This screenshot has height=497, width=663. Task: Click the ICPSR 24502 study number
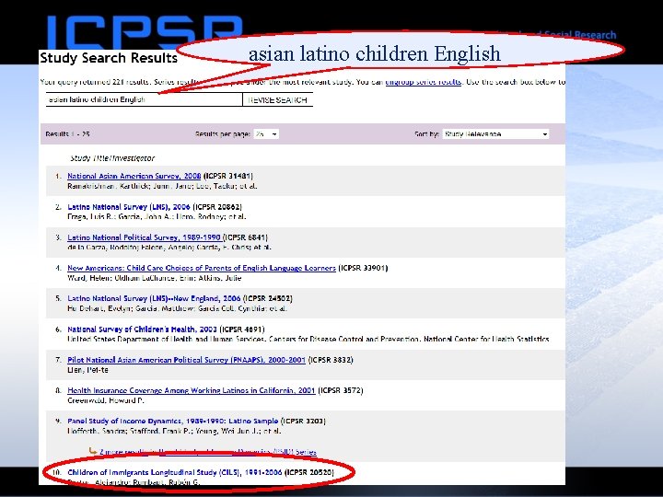point(268,298)
